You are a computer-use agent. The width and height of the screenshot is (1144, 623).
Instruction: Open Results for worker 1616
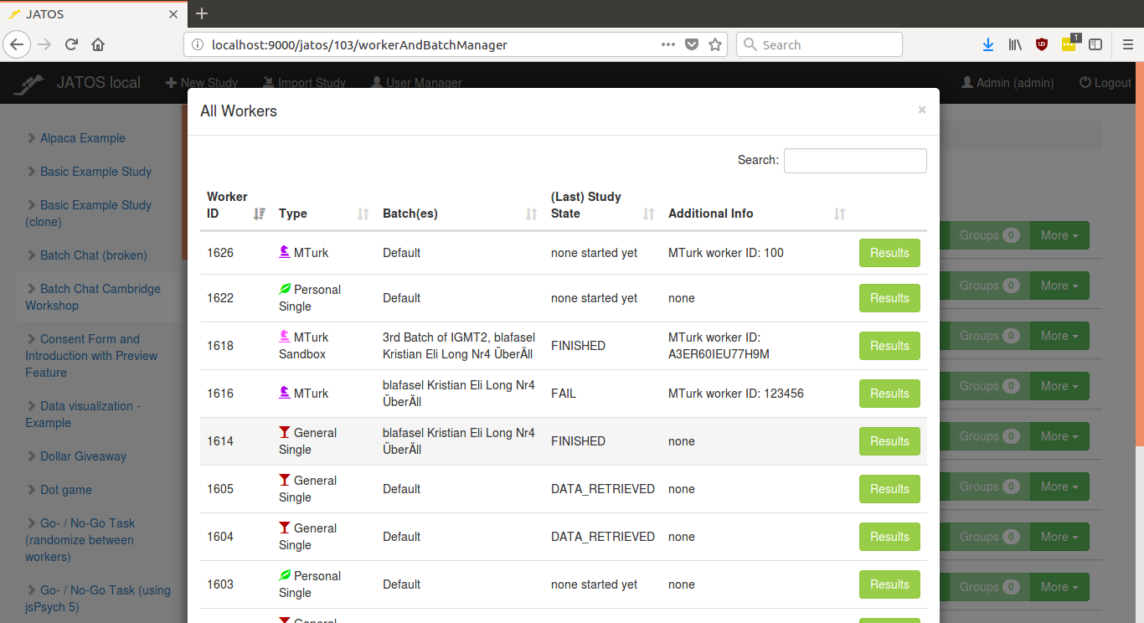pyautogui.click(x=889, y=394)
